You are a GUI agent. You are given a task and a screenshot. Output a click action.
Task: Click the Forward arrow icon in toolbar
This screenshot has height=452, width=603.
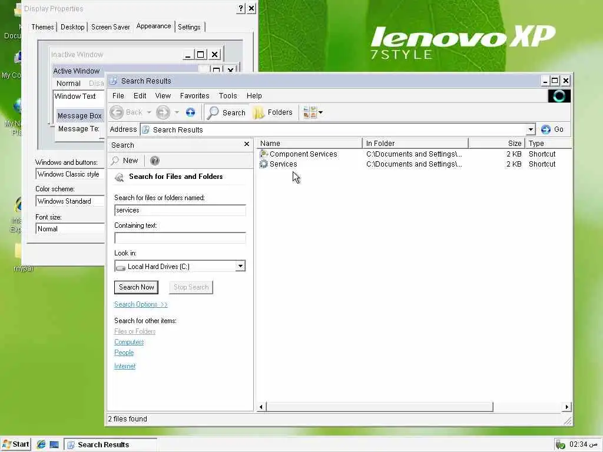point(163,112)
